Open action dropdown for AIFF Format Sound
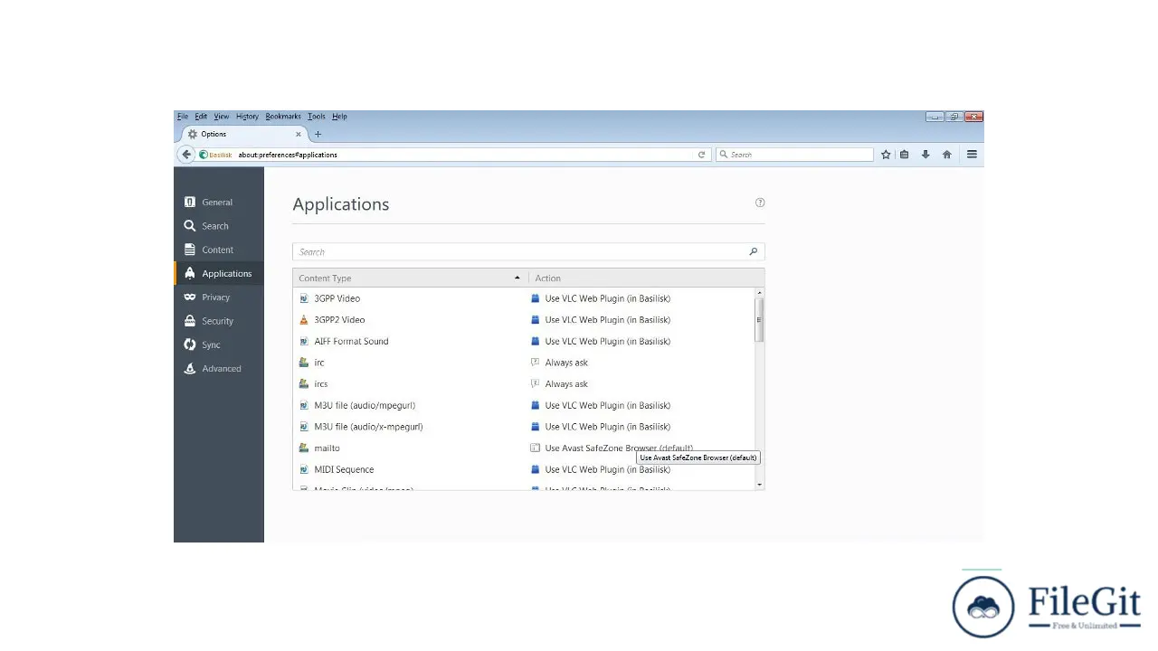This screenshot has width=1158, height=651. tap(641, 341)
